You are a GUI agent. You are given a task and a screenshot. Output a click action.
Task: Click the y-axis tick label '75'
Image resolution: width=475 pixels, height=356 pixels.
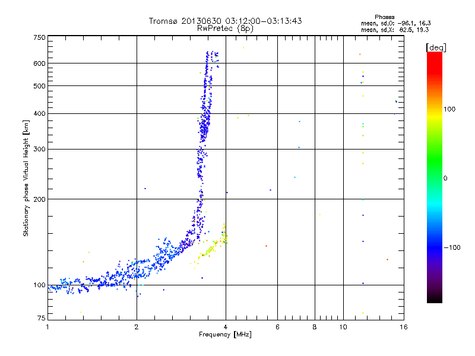pos(42,318)
